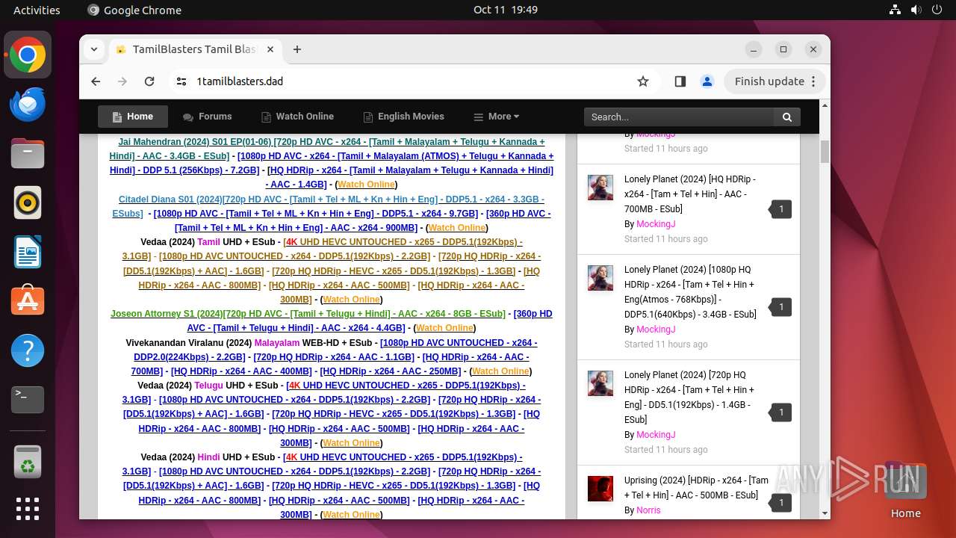
Task: Open new browser tab with plus
Action: 297,49
